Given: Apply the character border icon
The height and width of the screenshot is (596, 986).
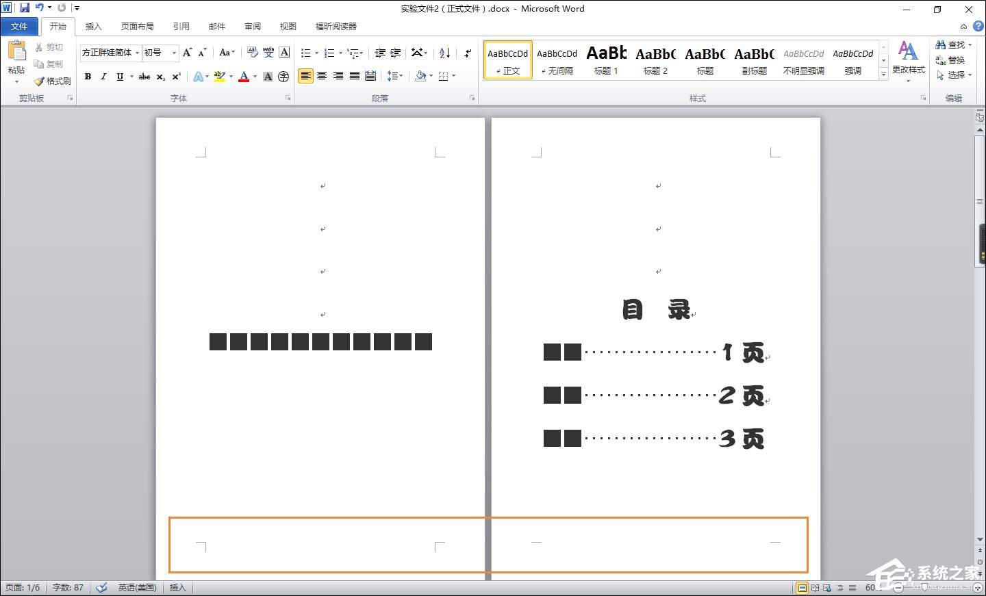Looking at the screenshot, I should pyautogui.click(x=285, y=53).
